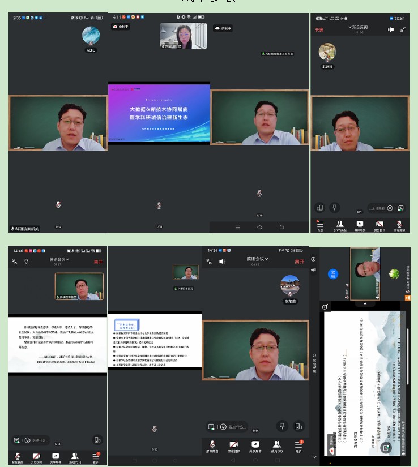Open the more menu in the 14:34 screenshot toolbar
This screenshot has width=418, height=467.
[x=298, y=447]
